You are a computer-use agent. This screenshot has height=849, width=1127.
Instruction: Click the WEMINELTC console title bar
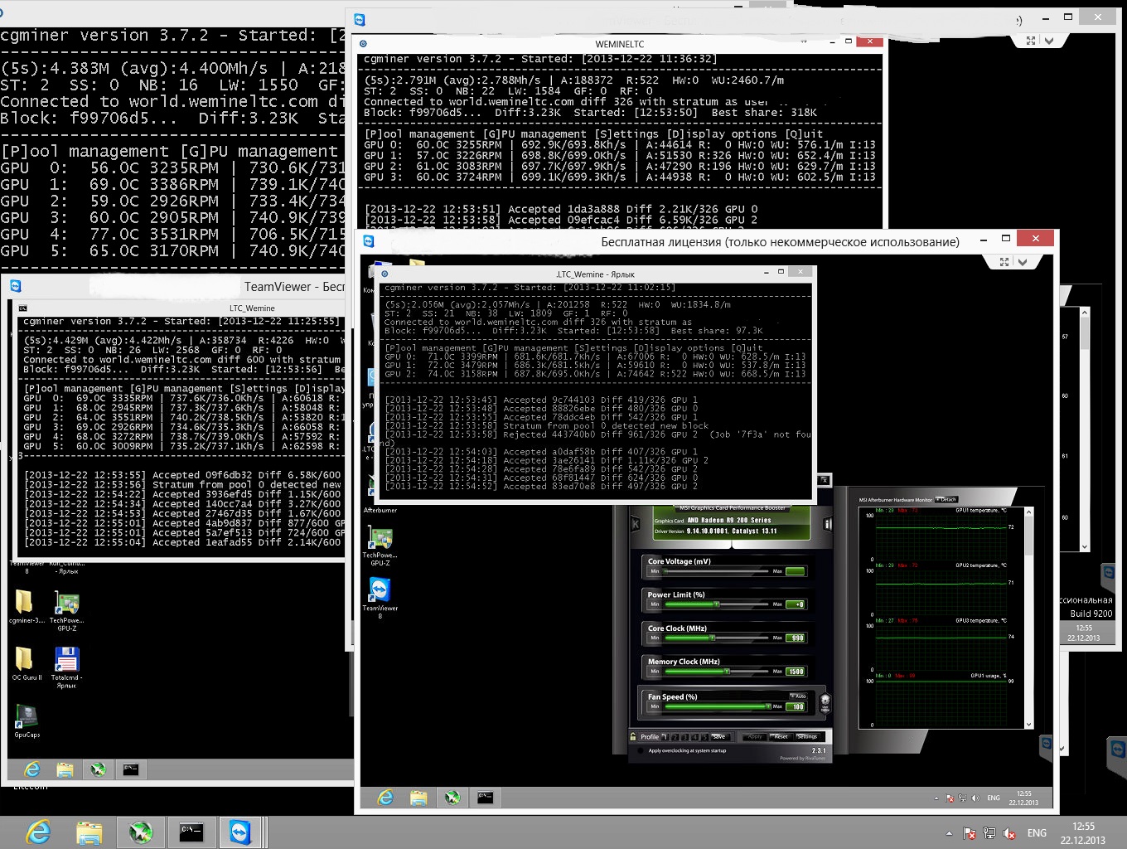(x=619, y=44)
